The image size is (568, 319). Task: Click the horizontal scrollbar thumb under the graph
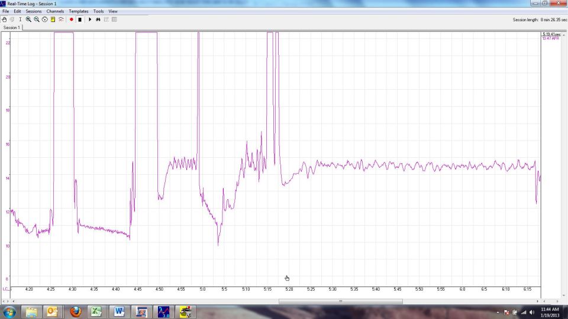point(341,301)
